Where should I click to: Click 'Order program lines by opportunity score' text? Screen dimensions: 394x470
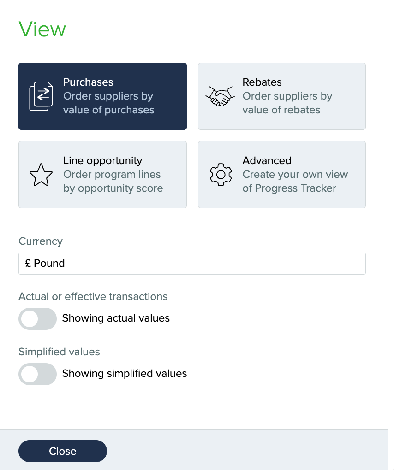coord(113,182)
